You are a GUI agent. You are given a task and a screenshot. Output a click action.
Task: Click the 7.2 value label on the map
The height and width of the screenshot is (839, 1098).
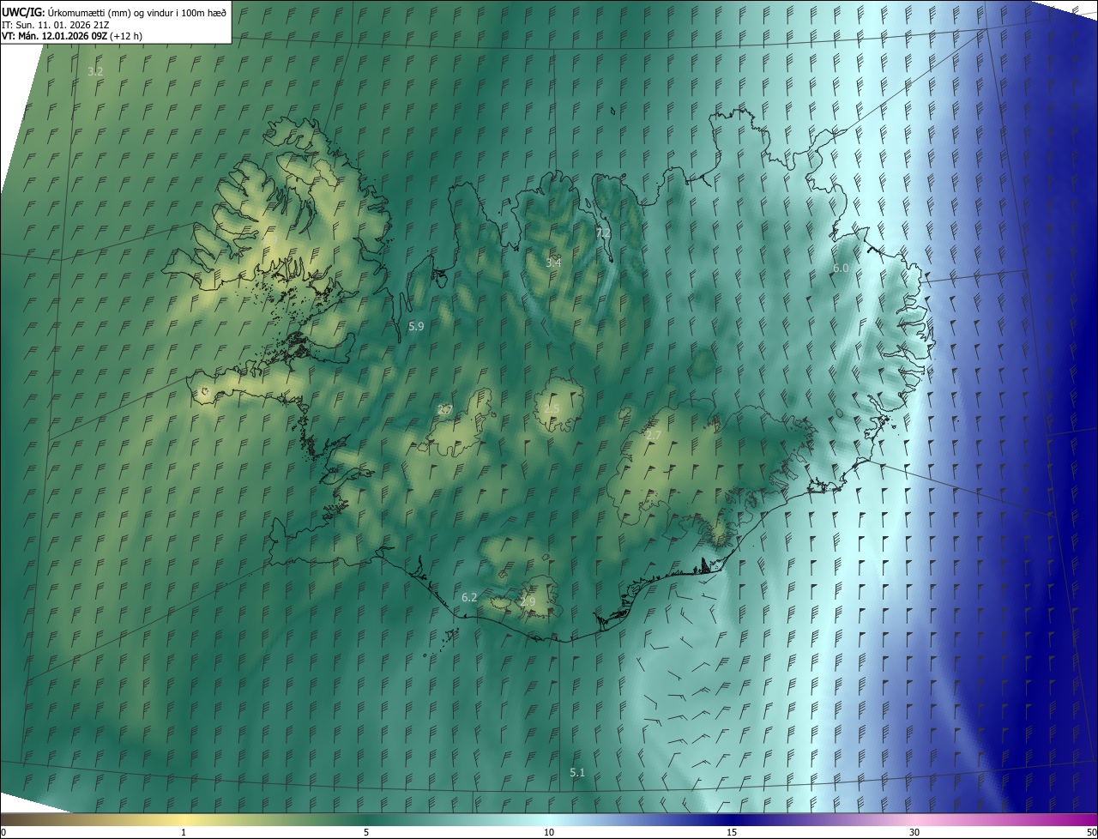click(x=603, y=233)
